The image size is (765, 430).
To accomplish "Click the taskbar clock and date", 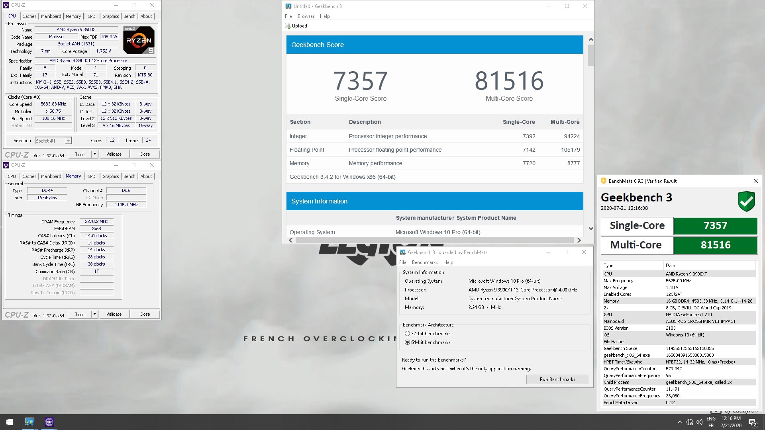I will point(731,422).
